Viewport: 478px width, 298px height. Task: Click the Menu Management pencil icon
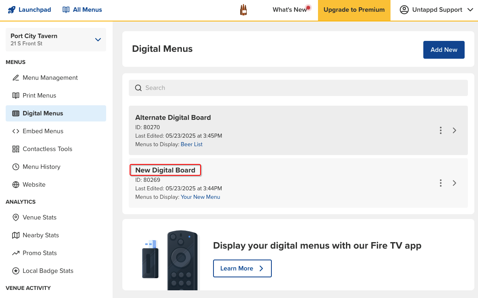pos(15,78)
